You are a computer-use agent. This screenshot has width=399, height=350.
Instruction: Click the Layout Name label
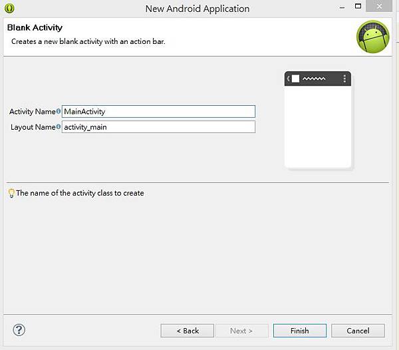click(33, 127)
